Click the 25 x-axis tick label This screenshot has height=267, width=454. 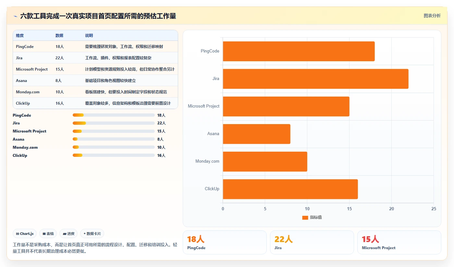pyautogui.click(x=434, y=209)
